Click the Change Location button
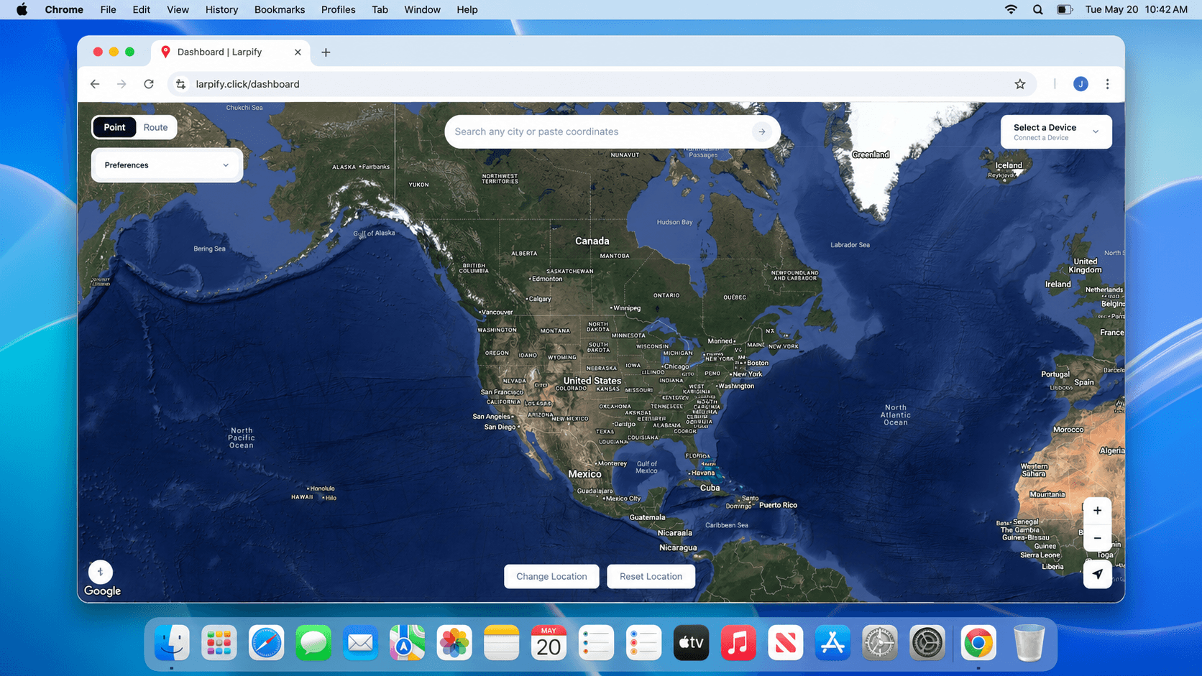 point(551,576)
